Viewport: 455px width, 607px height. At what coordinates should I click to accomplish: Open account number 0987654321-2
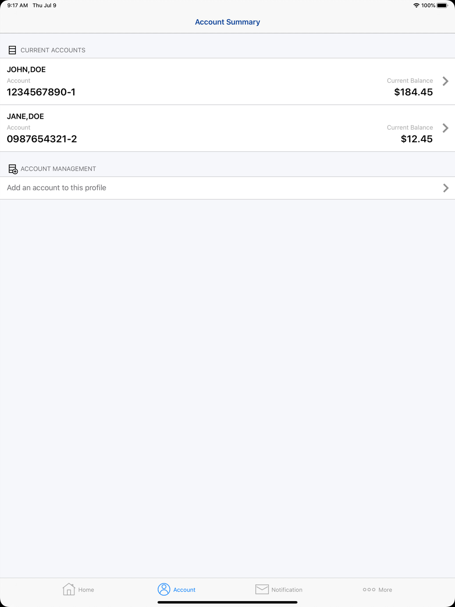(x=42, y=139)
